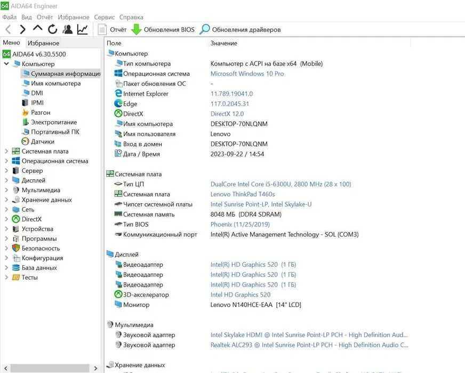Expand the Программы tree node
The height and width of the screenshot is (373, 465).
coord(6,239)
